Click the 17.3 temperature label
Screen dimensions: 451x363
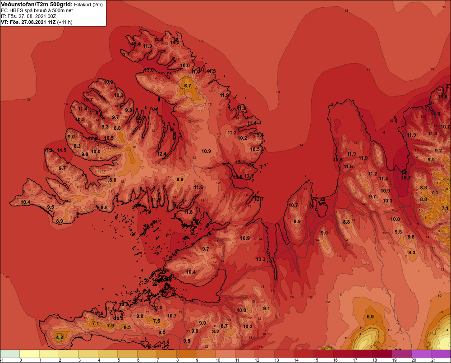(x=435, y=114)
